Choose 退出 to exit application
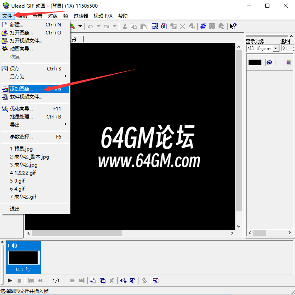 tap(35, 209)
